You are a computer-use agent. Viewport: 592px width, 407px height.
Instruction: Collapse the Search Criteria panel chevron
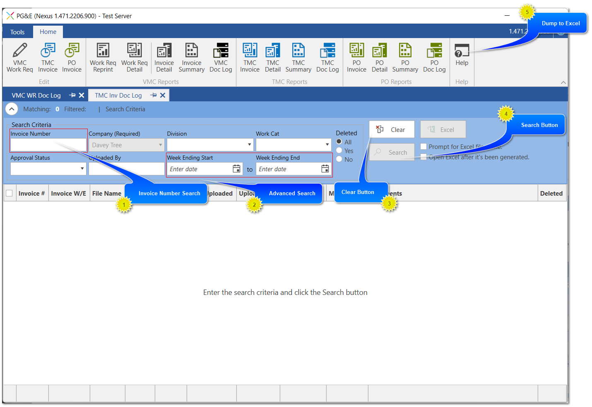[x=11, y=109]
